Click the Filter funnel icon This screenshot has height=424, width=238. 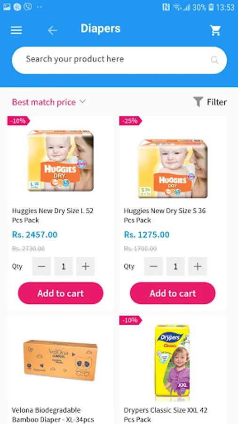pyautogui.click(x=198, y=102)
